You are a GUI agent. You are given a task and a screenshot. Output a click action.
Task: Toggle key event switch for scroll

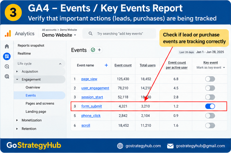210,125
